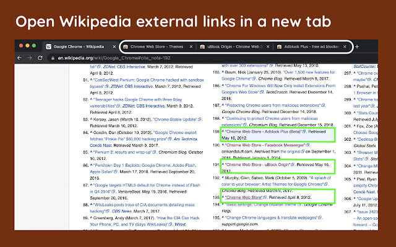Click external-link icon after "Chrome Stable Update"
Viewport: 396px width, 247px height.
click(199, 119)
